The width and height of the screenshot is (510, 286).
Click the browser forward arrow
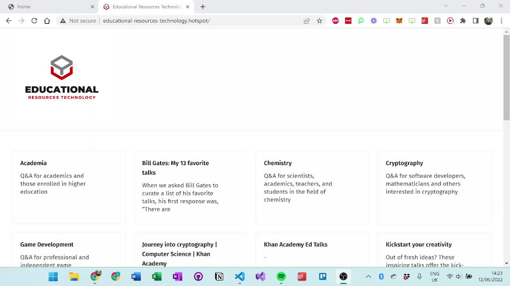pyautogui.click(x=22, y=21)
